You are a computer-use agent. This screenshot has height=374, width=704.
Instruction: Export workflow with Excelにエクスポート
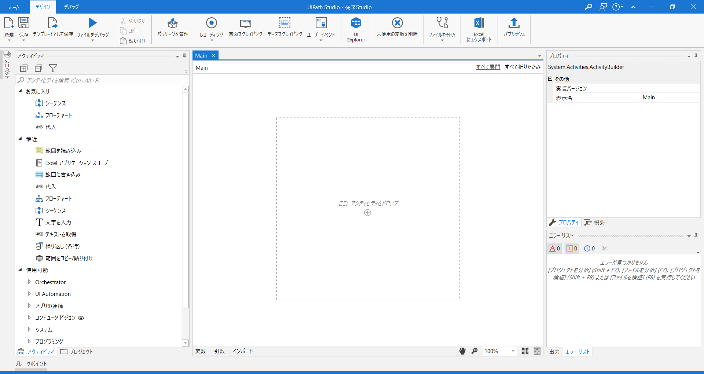click(x=479, y=29)
